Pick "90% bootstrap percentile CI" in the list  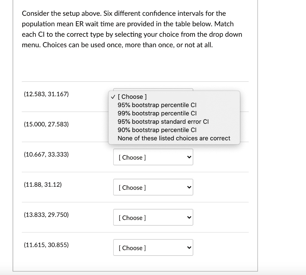coord(157,130)
